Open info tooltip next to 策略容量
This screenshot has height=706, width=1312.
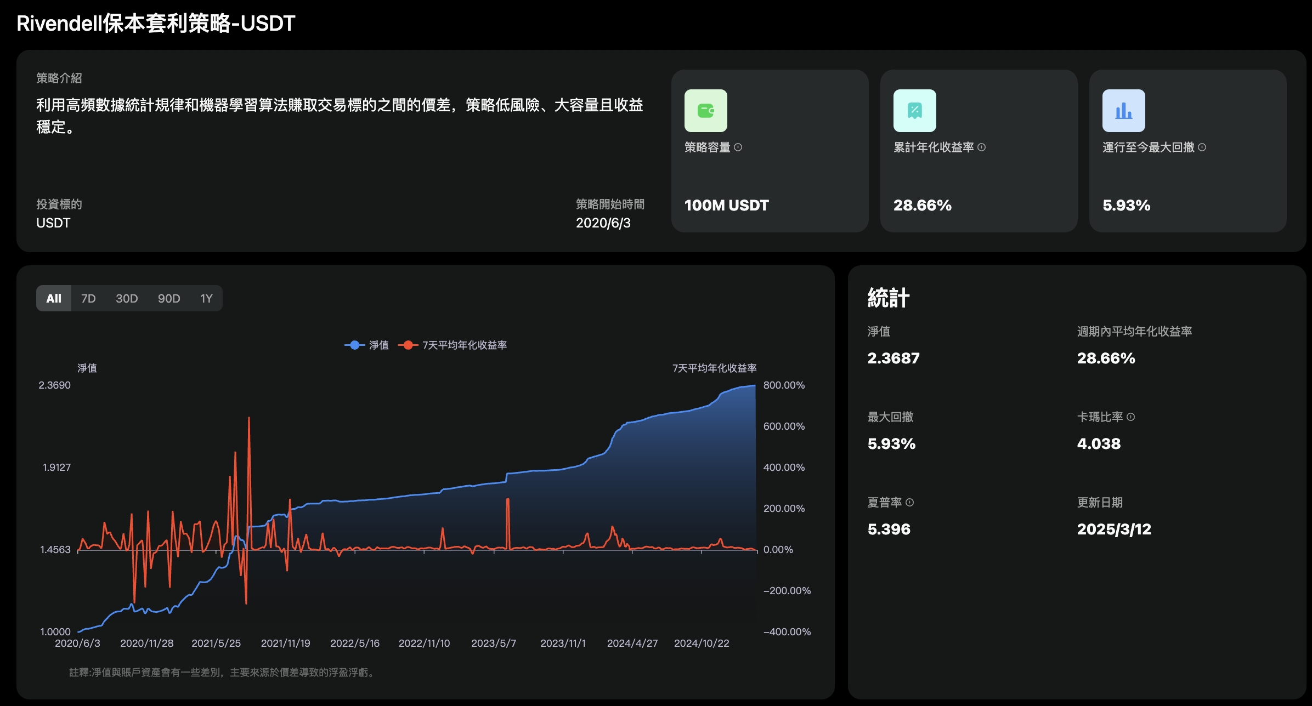point(738,147)
